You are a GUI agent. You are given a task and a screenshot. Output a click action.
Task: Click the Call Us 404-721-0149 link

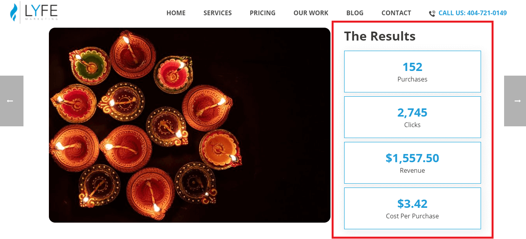pyautogui.click(x=472, y=13)
